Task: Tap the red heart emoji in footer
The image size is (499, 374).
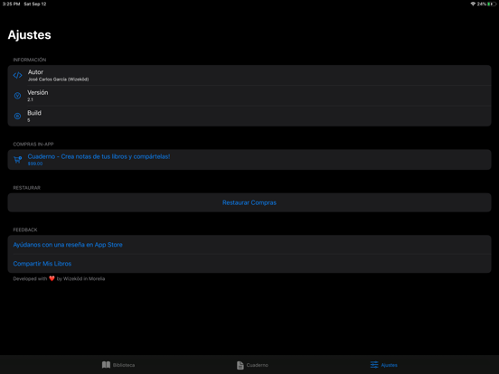Action: click(52, 278)
